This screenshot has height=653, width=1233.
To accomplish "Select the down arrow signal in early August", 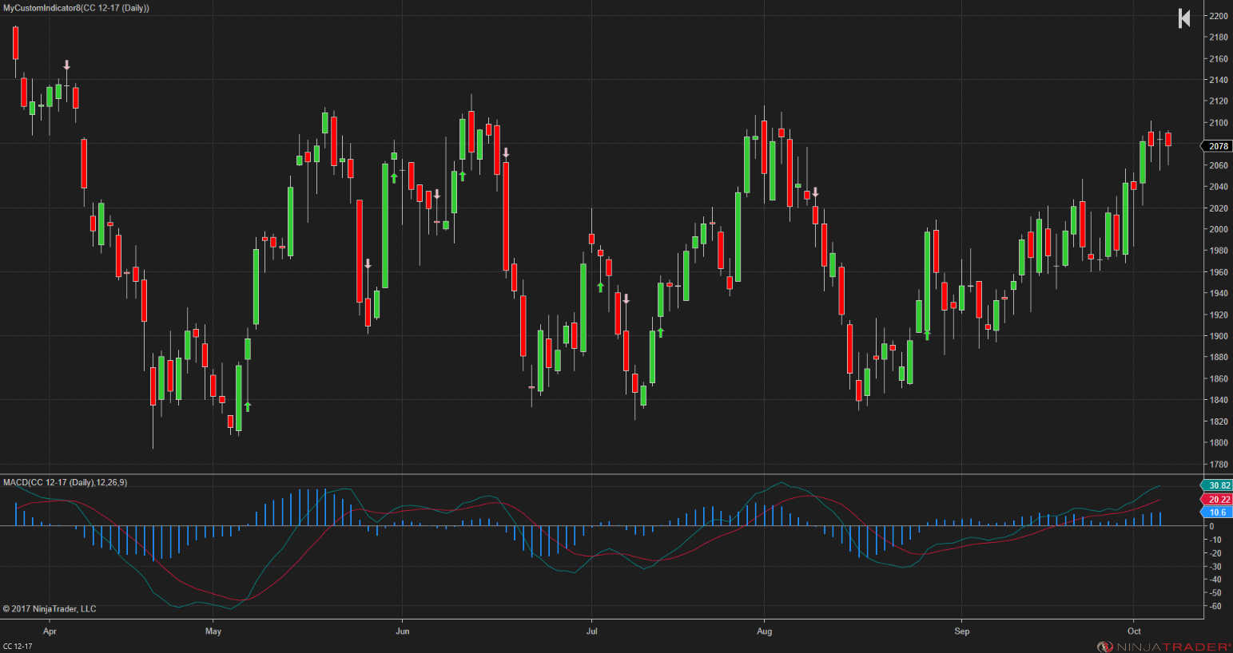I will point(815,192).
